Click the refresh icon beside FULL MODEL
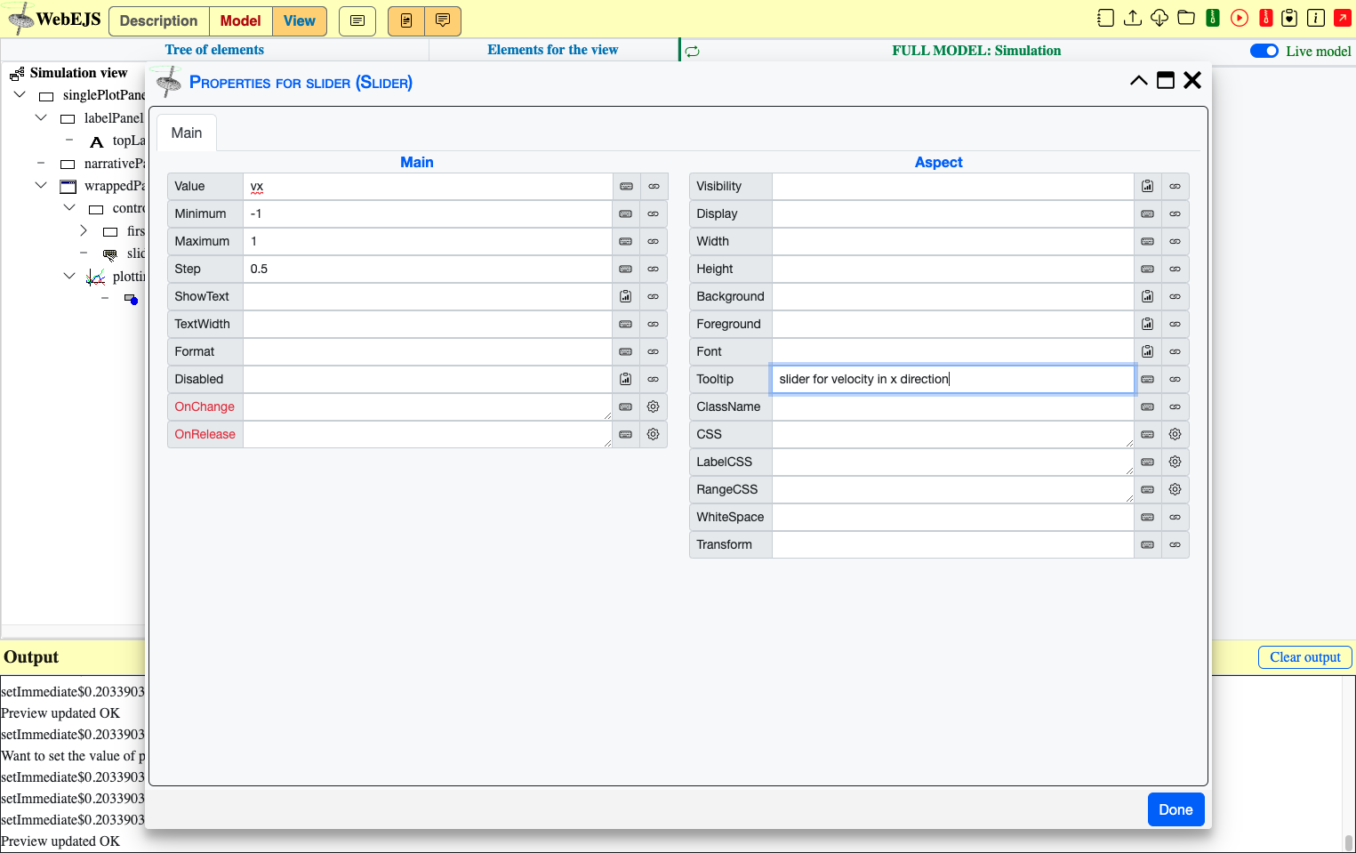The height and width of the screenshot is (853, 1356). tap(693, 52)
